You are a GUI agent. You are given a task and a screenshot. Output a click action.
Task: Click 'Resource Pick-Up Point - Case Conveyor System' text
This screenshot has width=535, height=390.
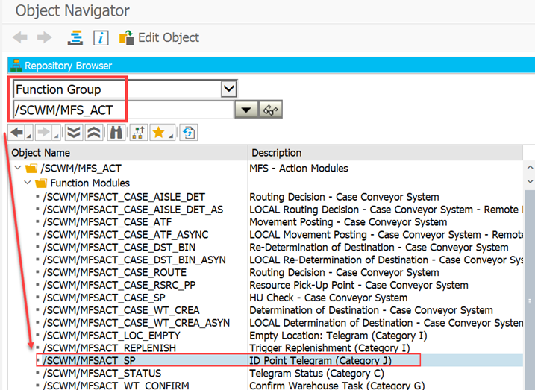coord(359,285)
